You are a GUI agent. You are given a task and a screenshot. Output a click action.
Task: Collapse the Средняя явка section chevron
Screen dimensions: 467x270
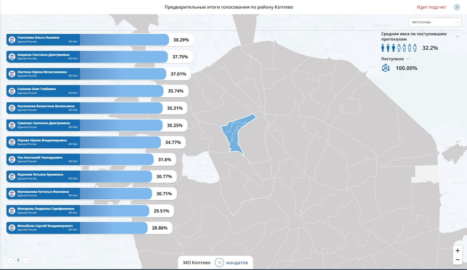click(x=458, y=36)
